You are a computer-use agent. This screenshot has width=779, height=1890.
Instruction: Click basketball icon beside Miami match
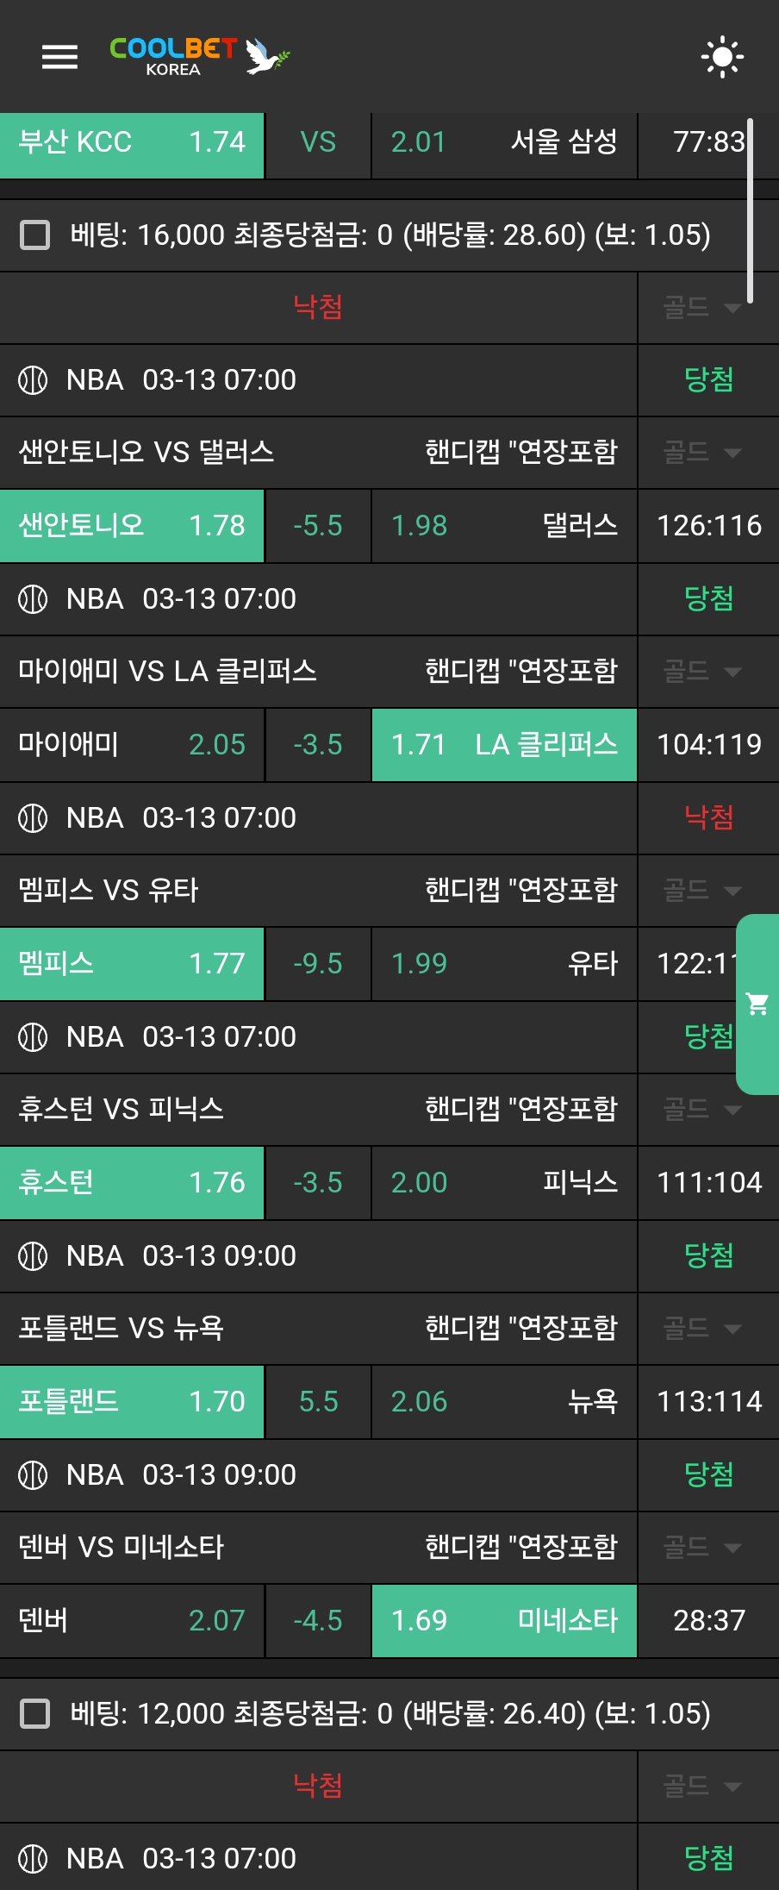[33, 599]
